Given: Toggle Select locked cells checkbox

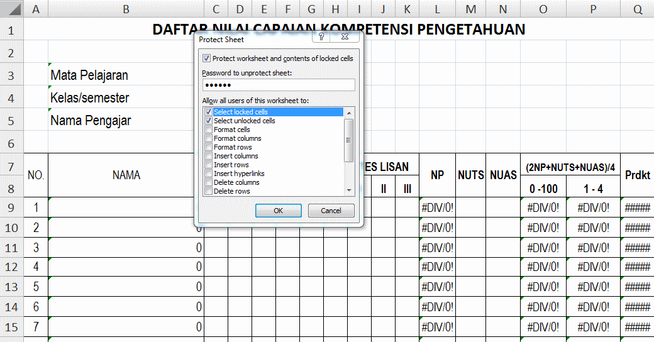Looking at the screenshot, I should pos(209,112).
